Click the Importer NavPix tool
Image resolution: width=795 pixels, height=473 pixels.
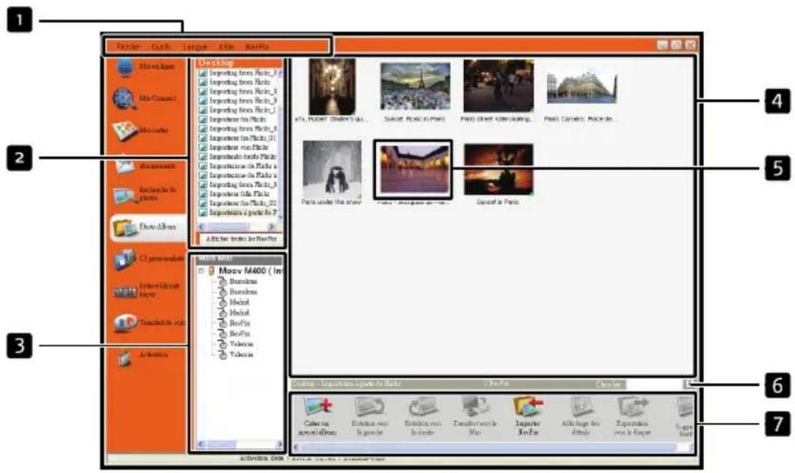click(528, 416)
